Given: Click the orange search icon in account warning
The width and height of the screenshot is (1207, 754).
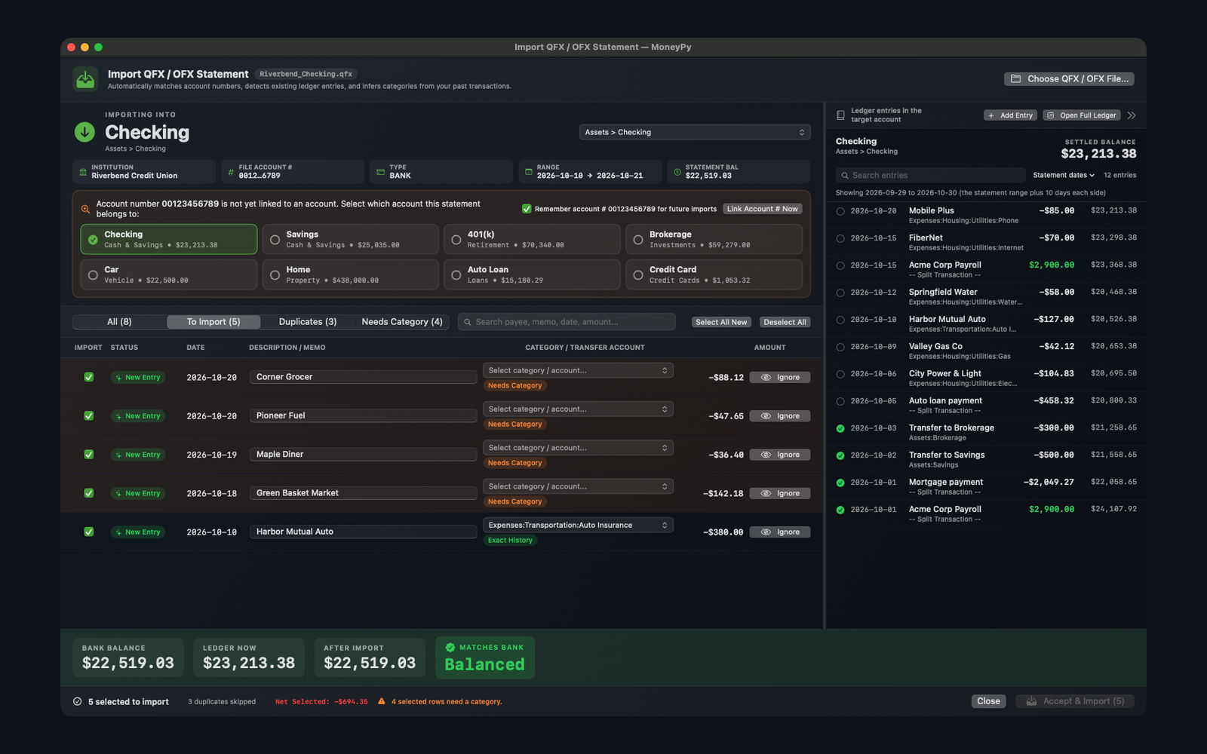Looking at the screenshot, I should tap(85, 209).
